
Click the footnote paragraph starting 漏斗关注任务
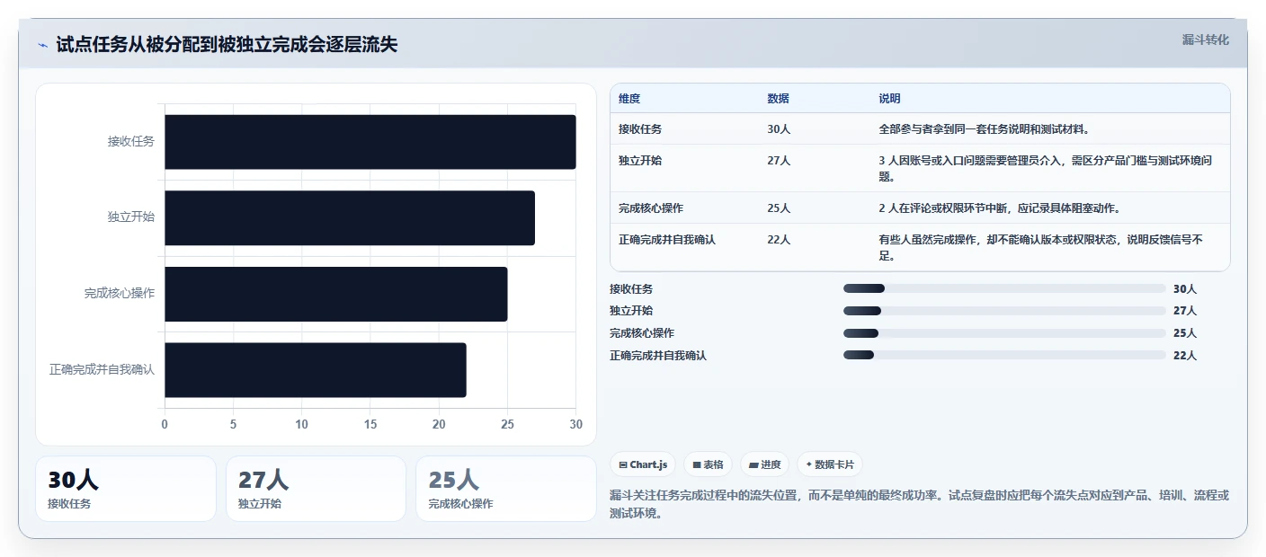click(919, 505)
